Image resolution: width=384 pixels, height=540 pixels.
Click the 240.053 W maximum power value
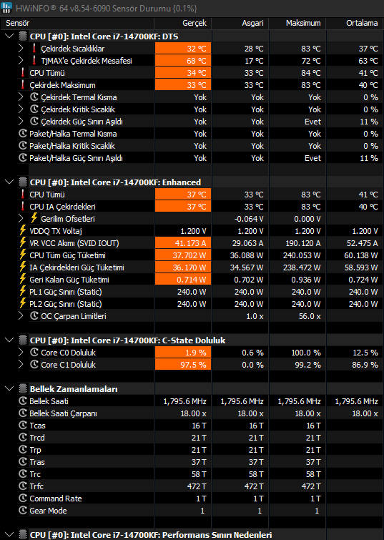pyautogui.click(x=302, y=255)
